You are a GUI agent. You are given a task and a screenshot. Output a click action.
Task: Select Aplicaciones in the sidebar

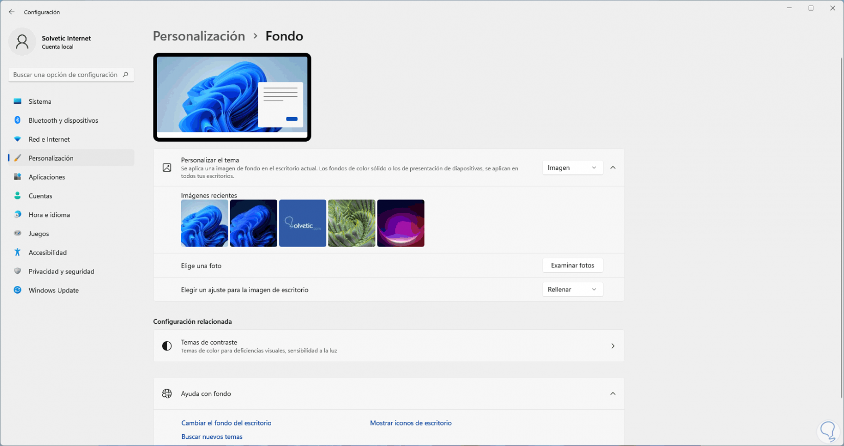tap(71, 177)
